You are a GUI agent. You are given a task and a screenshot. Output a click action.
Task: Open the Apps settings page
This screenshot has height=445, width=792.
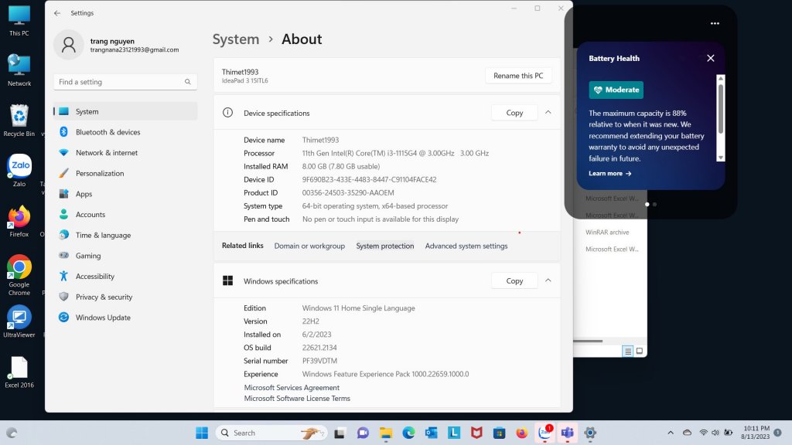pyautogui.click(x=125, y=194)
